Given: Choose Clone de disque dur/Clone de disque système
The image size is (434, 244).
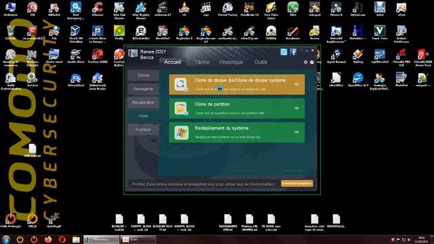Looking at the screenshot, I should click(237, 84).
